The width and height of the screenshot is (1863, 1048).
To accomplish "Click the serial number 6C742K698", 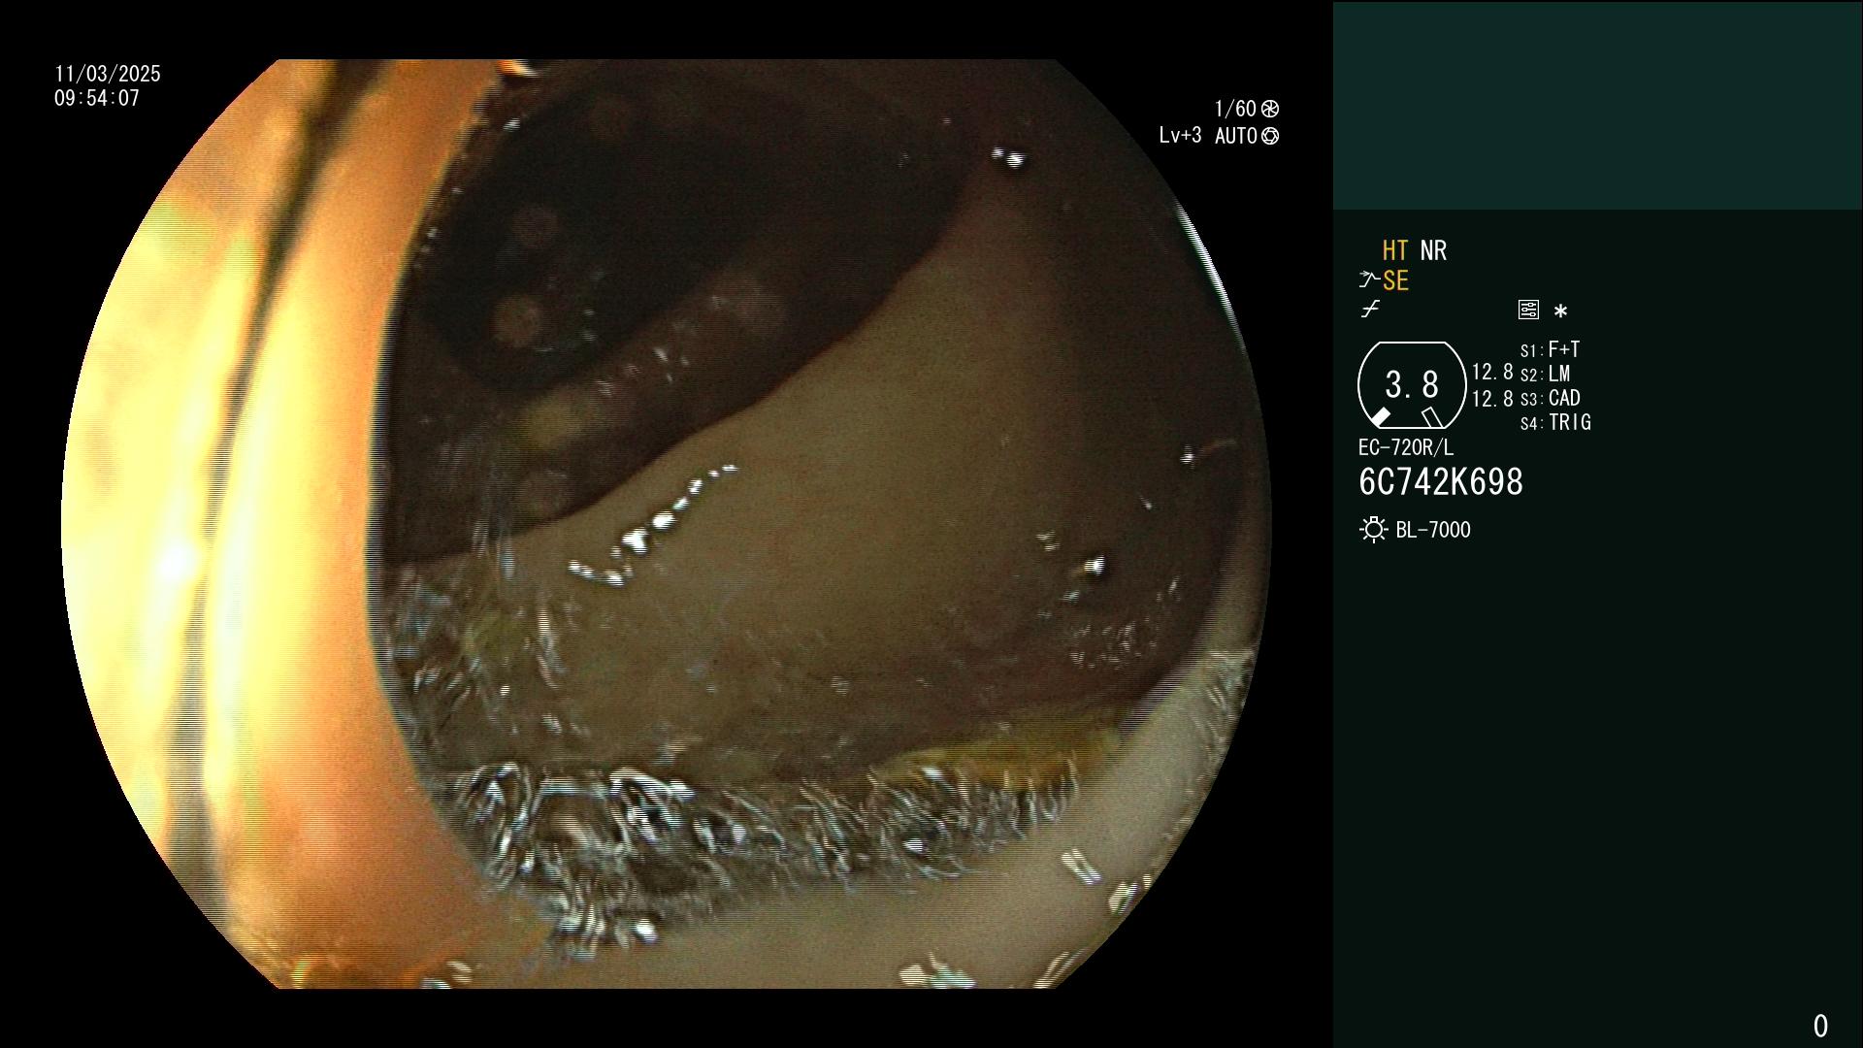I will pyautogui.click(x=1441, y=482).
